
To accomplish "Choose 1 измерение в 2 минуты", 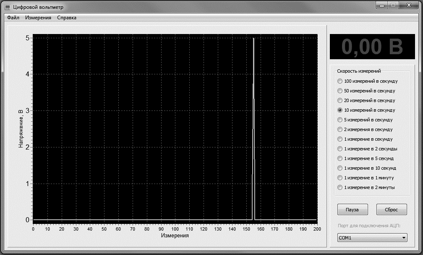I will (366, 187).
